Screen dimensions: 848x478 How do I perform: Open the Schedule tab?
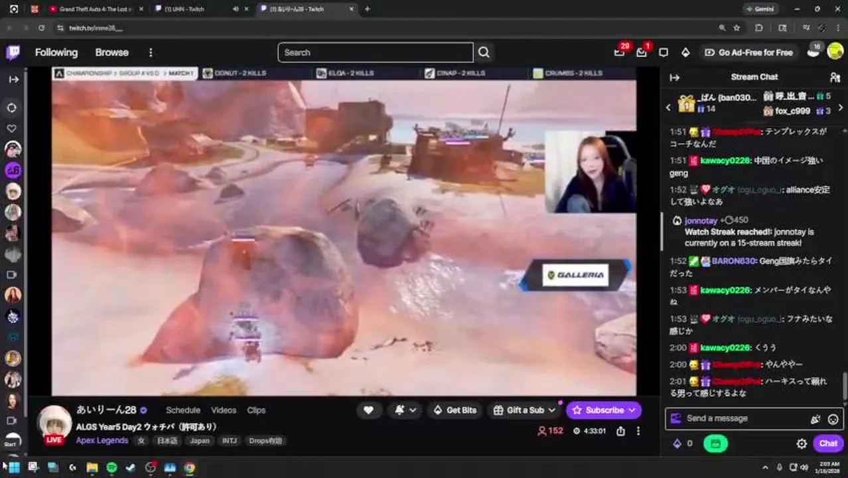[x=183, y=410]
